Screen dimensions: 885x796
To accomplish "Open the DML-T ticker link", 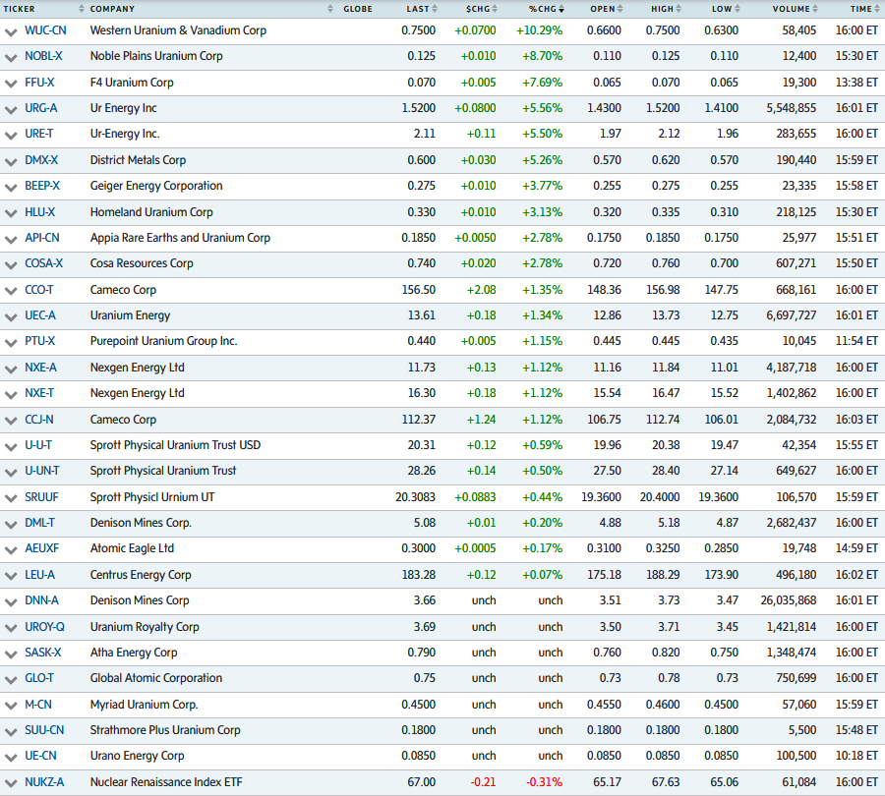I will tap(39, 523).
